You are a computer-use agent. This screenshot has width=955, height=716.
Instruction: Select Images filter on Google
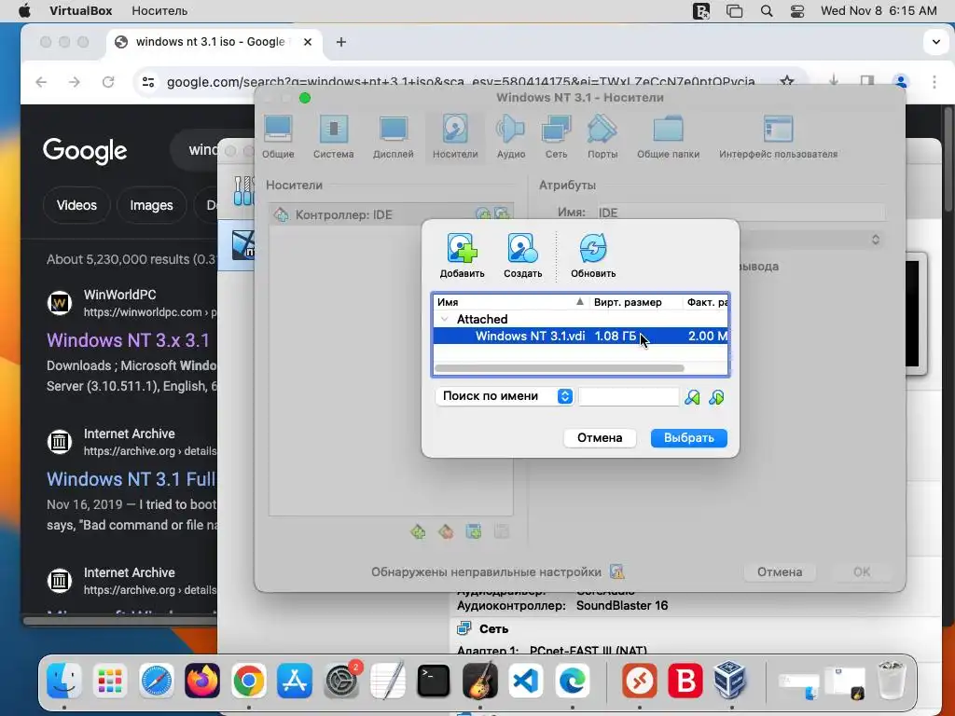151,205
